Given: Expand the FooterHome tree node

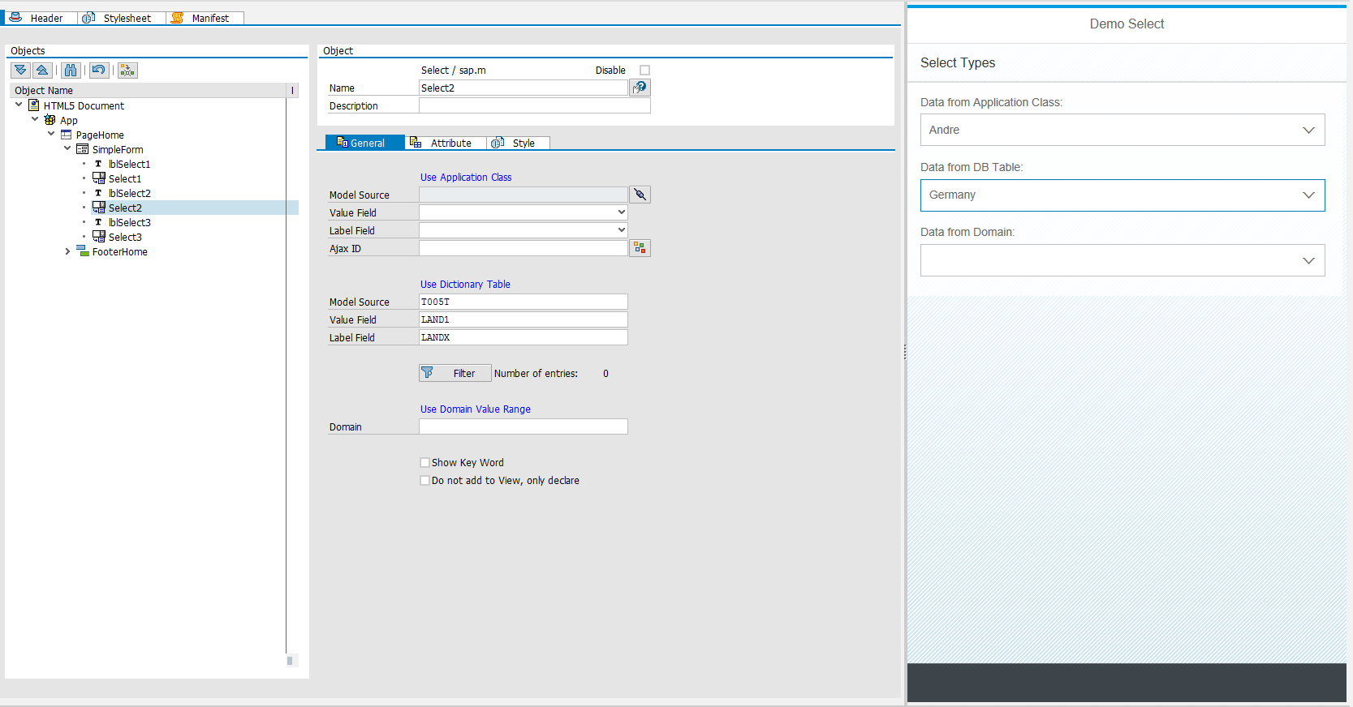Looking at the screenshot, I should (67, 252).
